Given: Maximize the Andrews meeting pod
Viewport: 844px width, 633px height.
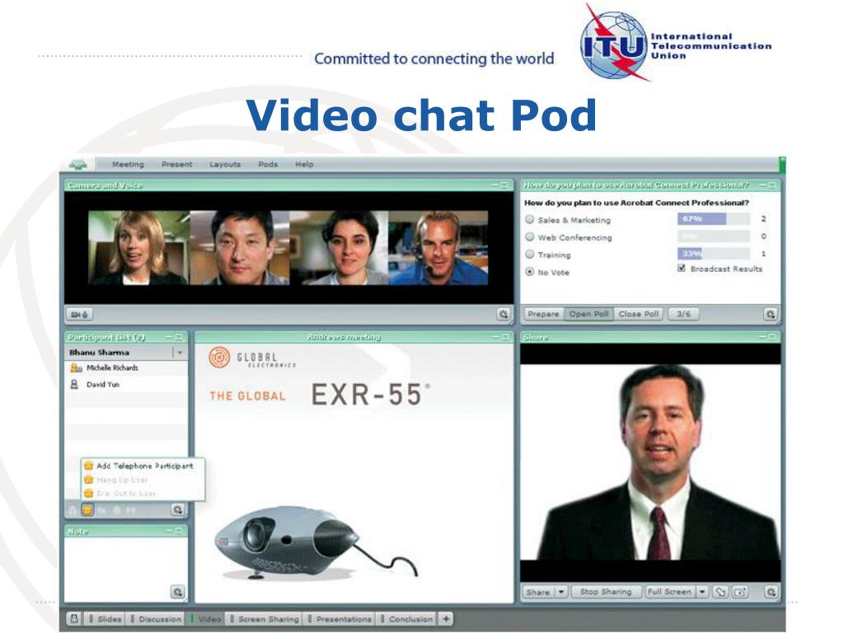Looking at the screenshot, I should [504, 337].
